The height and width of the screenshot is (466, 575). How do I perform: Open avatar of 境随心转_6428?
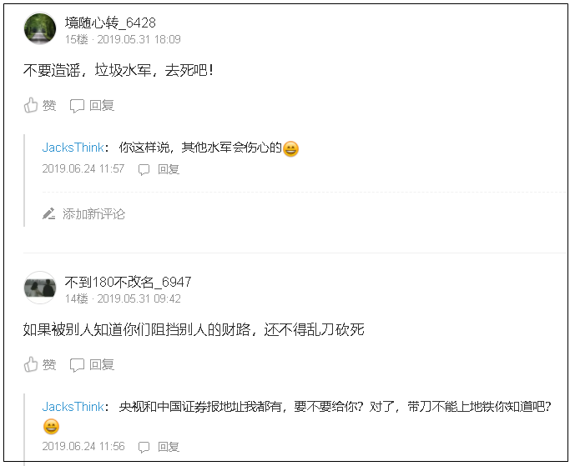coord(40,28)
